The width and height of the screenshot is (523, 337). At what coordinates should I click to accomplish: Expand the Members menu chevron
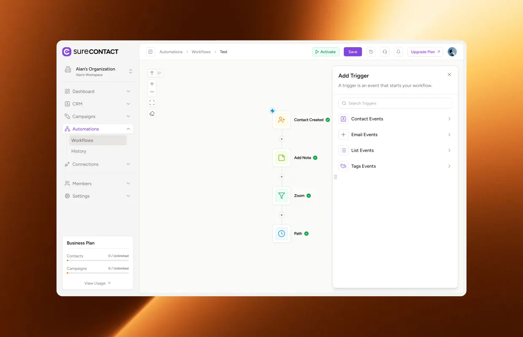(x=128, y=184)
